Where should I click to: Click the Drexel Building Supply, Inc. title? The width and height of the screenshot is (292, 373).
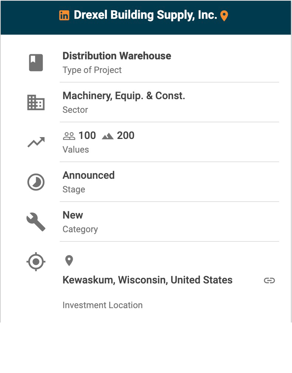(145, 15)
